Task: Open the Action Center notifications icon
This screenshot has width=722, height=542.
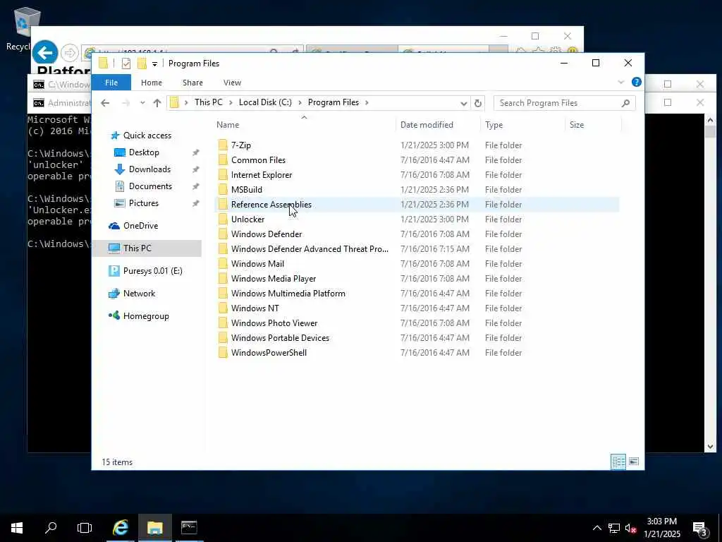Action: point(700,528)
